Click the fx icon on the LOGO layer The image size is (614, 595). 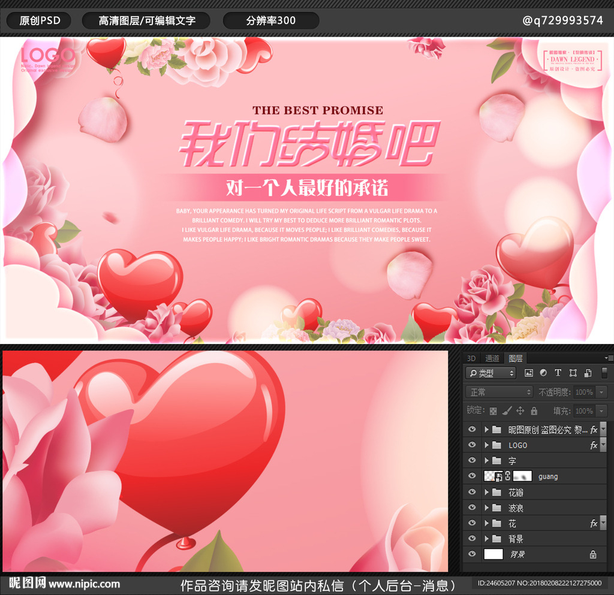[594, 445]
